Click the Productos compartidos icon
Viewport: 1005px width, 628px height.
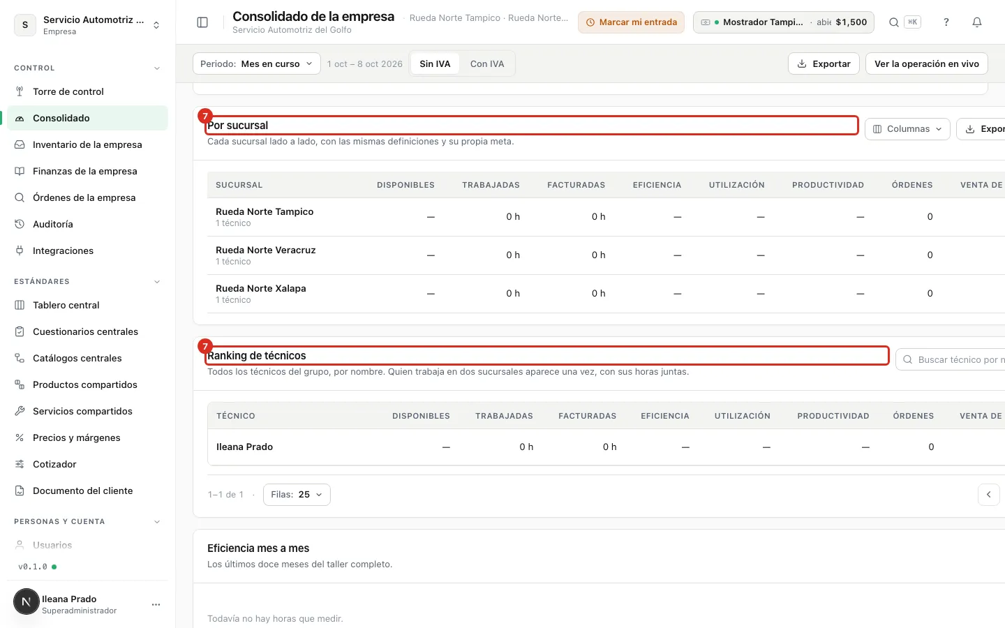pyautogui.click(x=20, y=384)
